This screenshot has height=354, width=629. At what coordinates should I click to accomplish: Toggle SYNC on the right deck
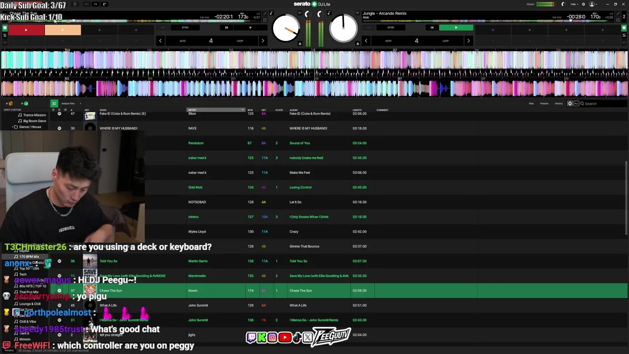pos(391,28)
